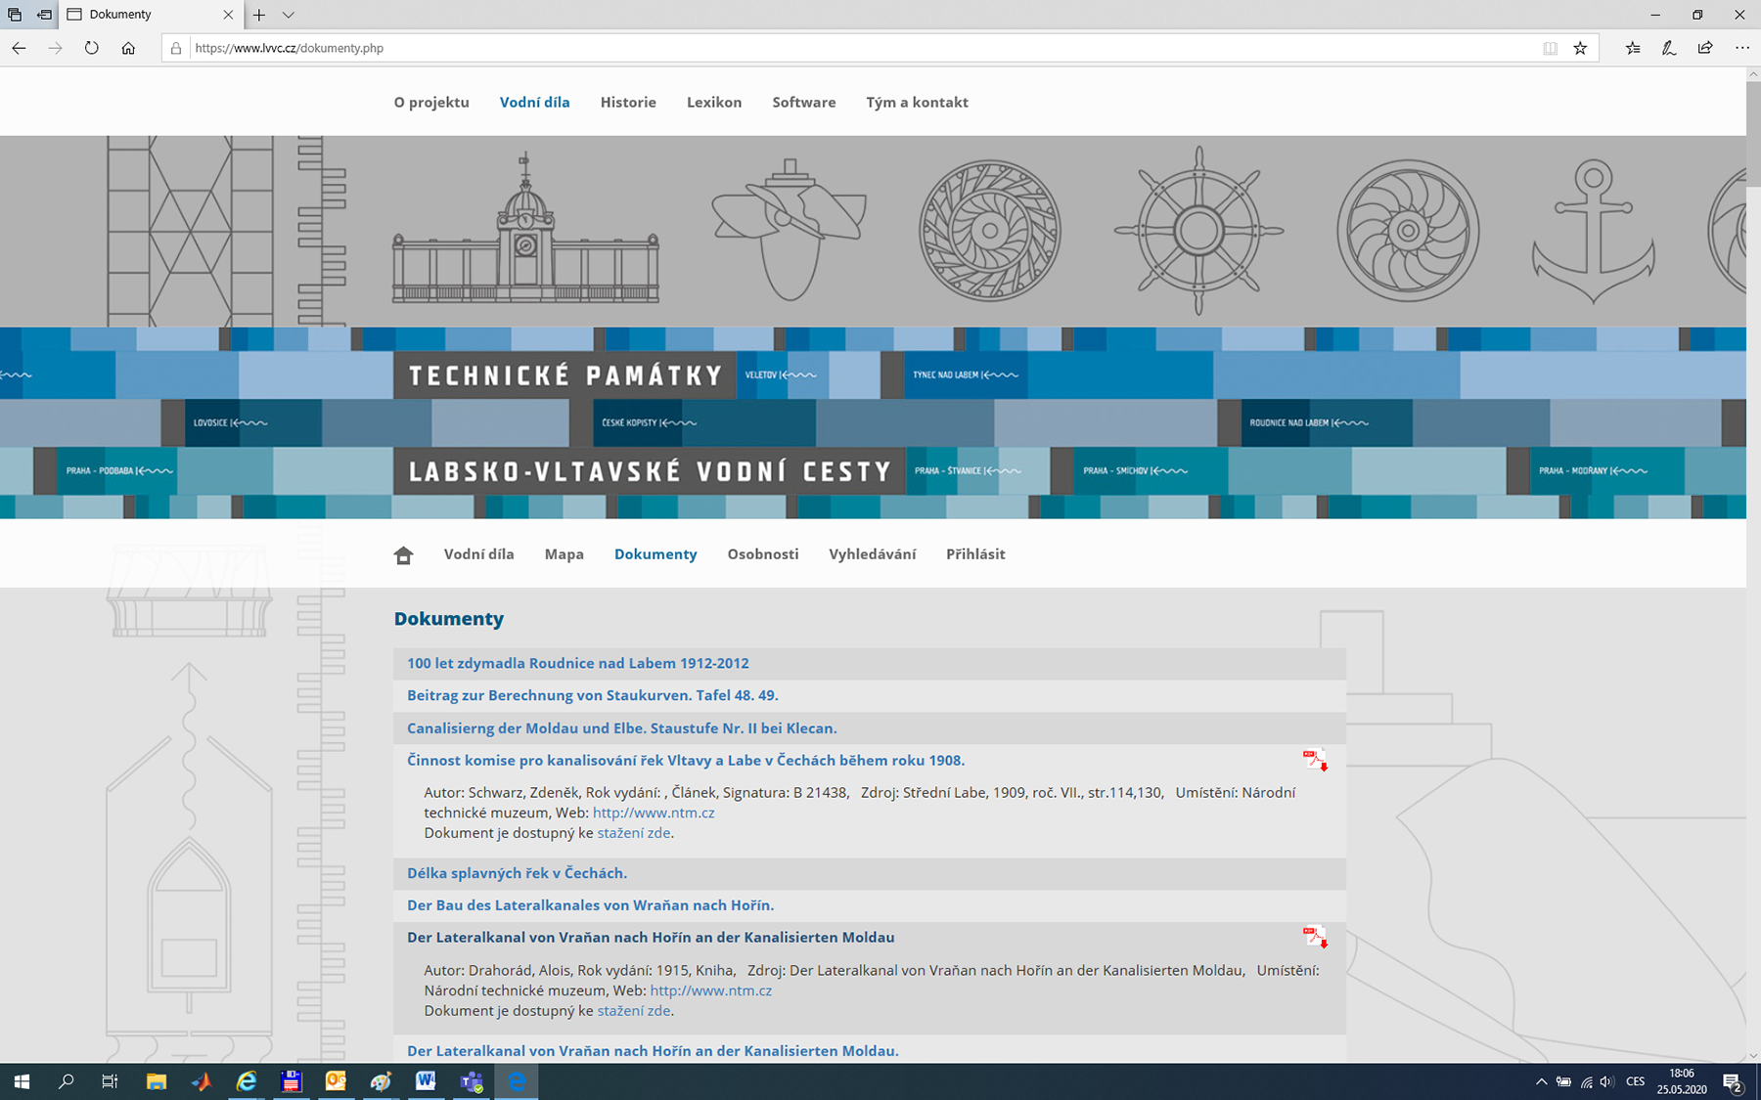This screenshot has width=1761, height=1100.
Task: Show hidden system tray icons
Action: [x=1541, y=1081]
